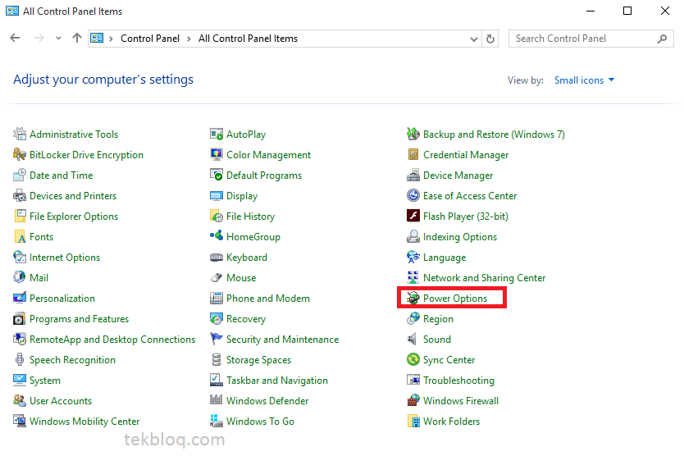This screenshot has height=465, width=684.
Task: Open the Default Programs link
Action: point(264,176)
